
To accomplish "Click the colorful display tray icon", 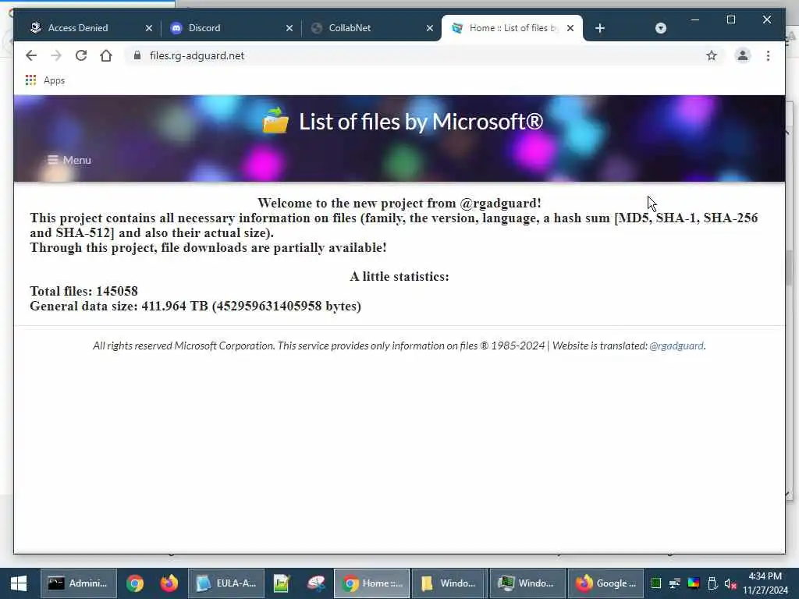I will click(694, 583).
